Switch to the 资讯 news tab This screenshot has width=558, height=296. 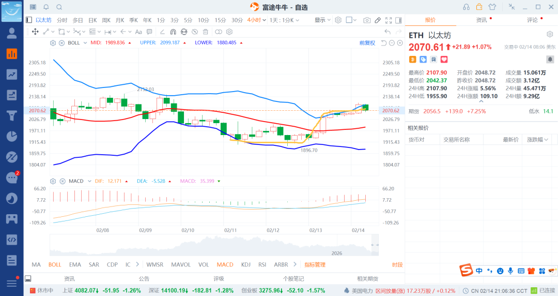pyautogui.click(x=481, y=20)
